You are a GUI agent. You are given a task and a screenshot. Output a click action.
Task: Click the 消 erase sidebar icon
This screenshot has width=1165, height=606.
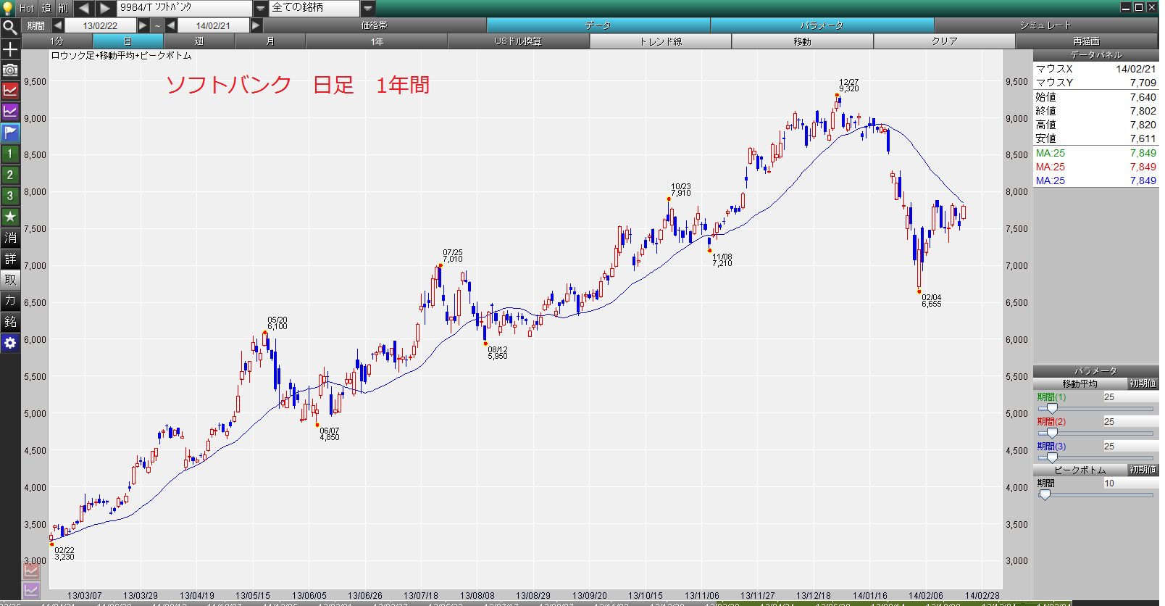(10, 238)
